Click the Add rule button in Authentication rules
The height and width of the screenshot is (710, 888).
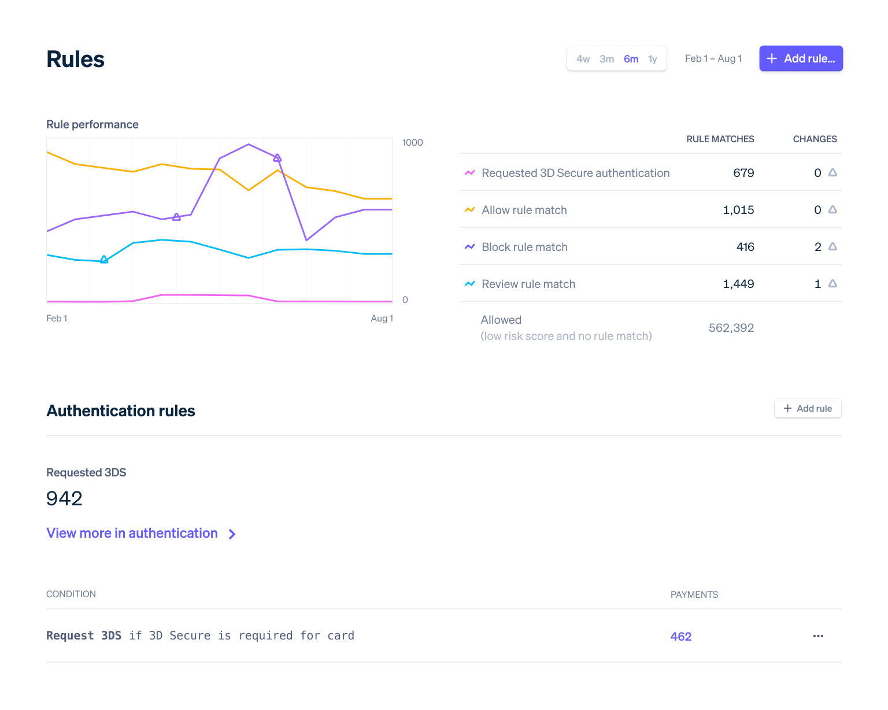(808, 408)
